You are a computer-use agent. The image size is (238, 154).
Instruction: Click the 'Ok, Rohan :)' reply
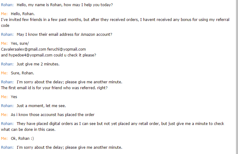pyautogui.click(x=22, y=139)
